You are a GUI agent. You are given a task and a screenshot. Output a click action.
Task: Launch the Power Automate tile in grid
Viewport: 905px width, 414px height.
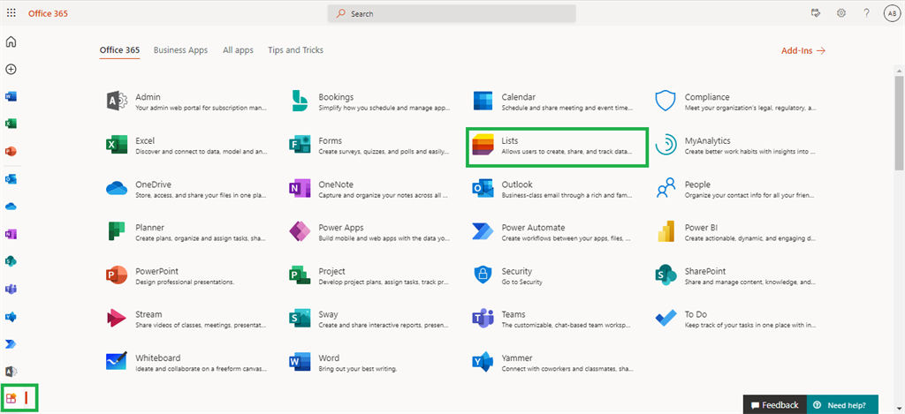point(552,232)
